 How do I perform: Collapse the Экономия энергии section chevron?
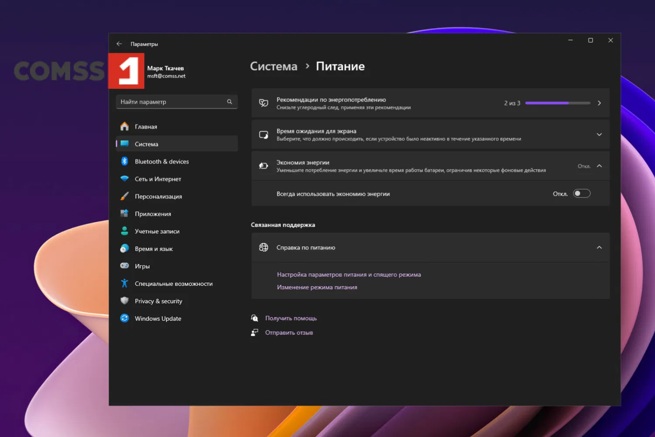(599, 166)
